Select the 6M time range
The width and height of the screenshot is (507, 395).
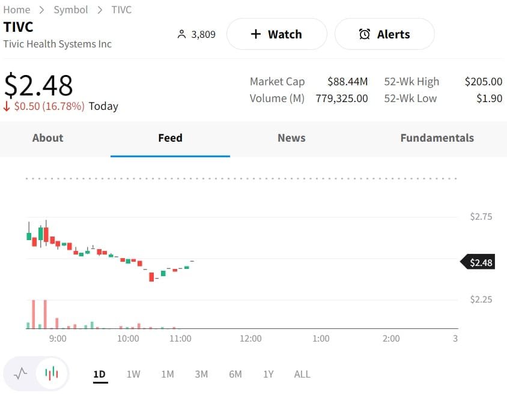tap(235, 374)
